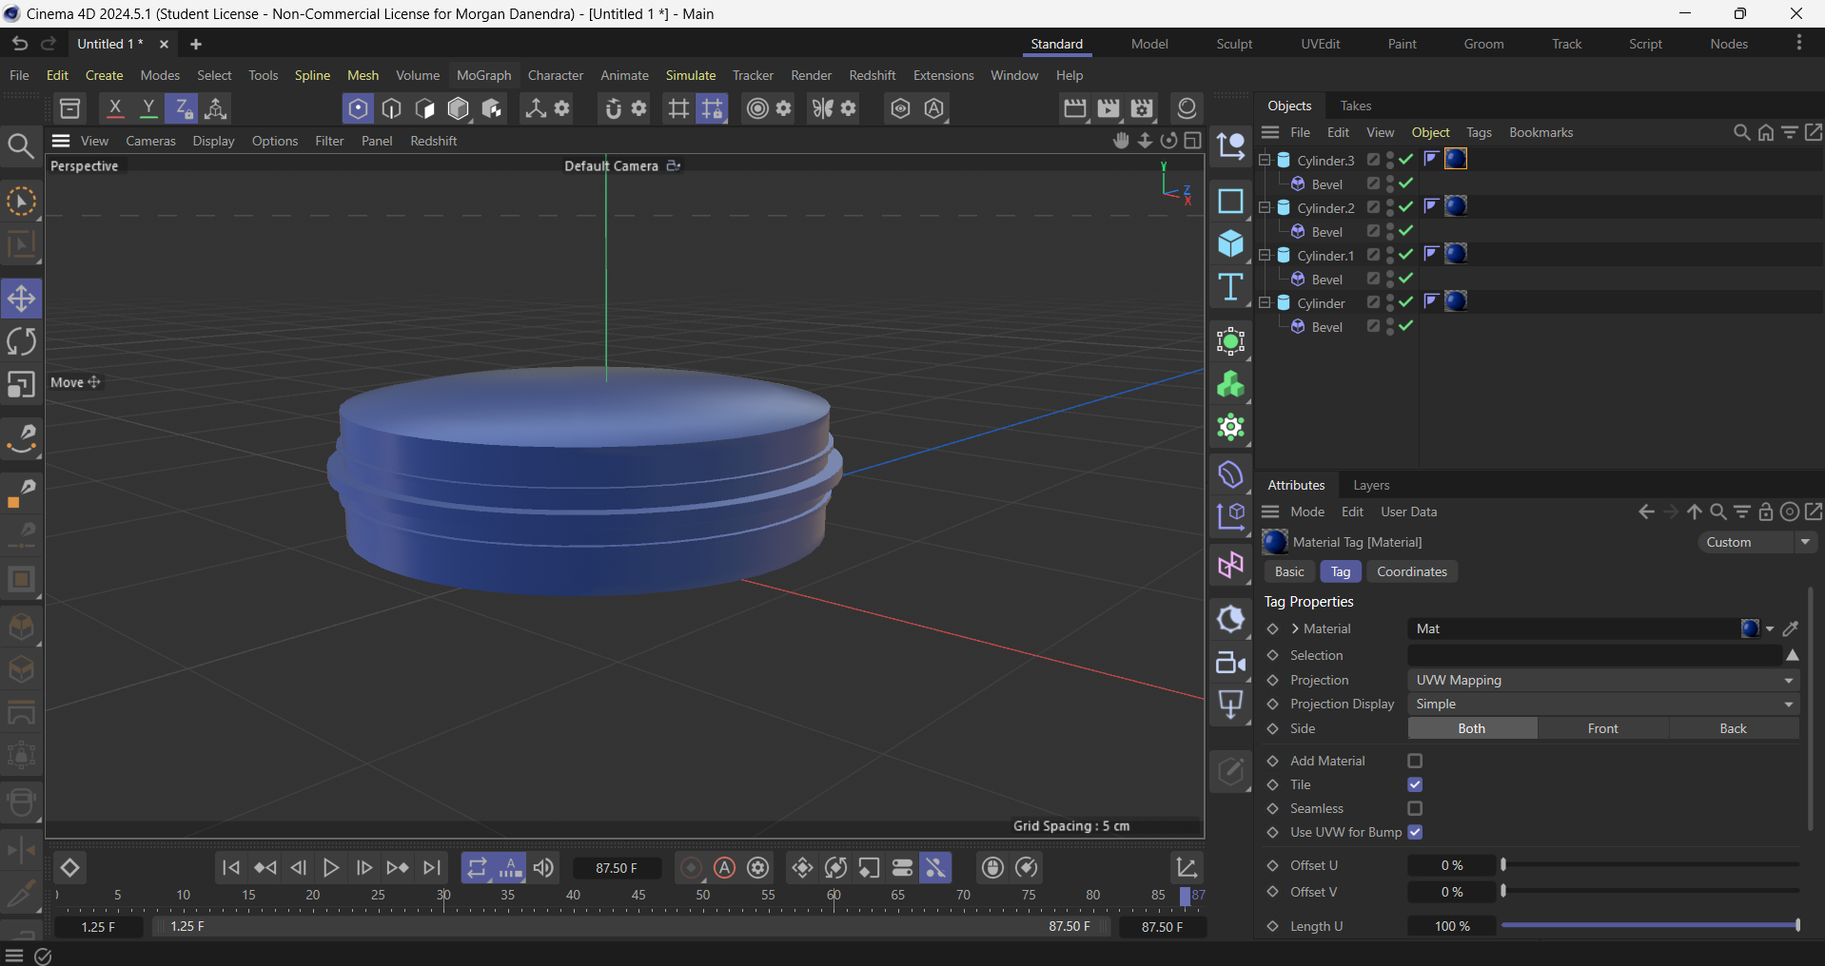Go to the start of the timeline
1825x966 pixels.
point(230,867)
